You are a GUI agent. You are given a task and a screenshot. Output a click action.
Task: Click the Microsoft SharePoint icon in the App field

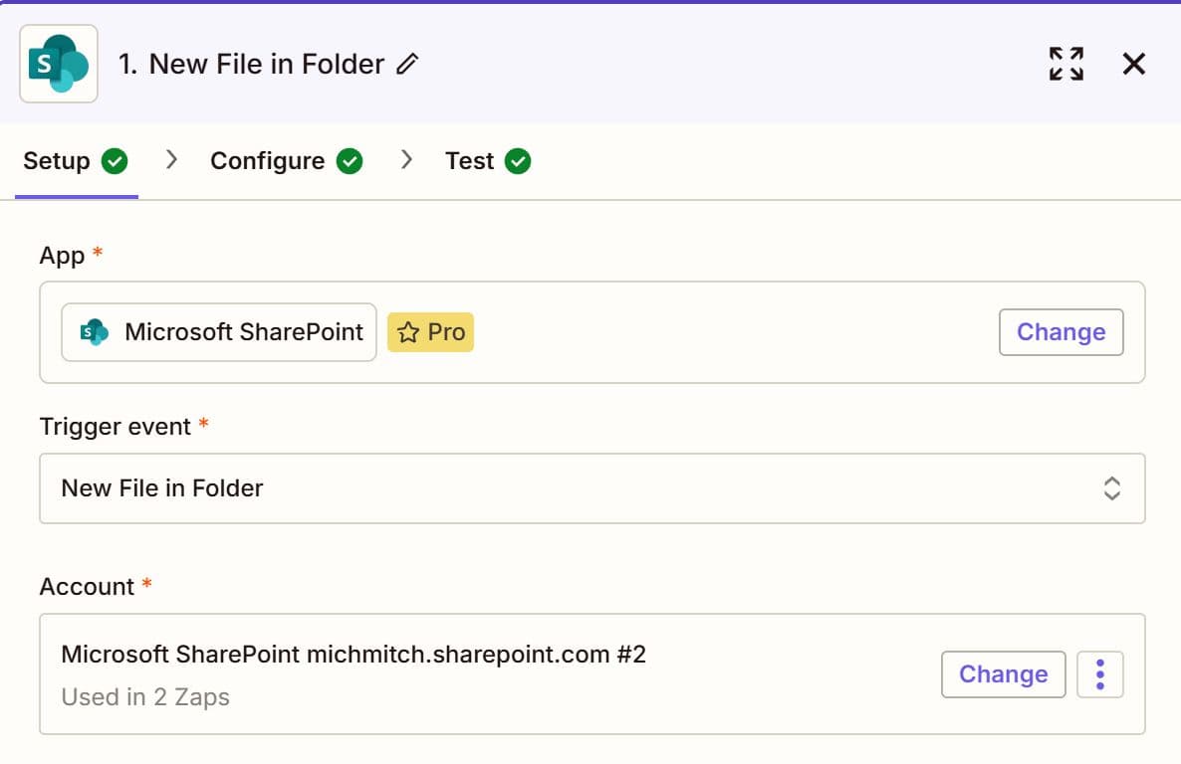tap(93, 331)
